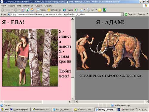Click the History icon in toolbar
The width and height of the screenshot is (149, 112).
pyautogui.click(x=76, y=10)
